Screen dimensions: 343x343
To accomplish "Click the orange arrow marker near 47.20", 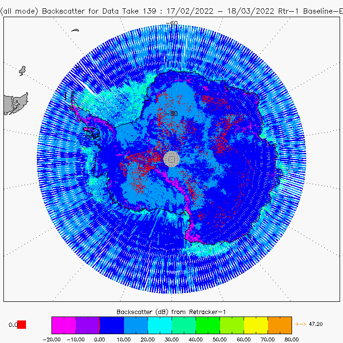I will tap(301, 324).
